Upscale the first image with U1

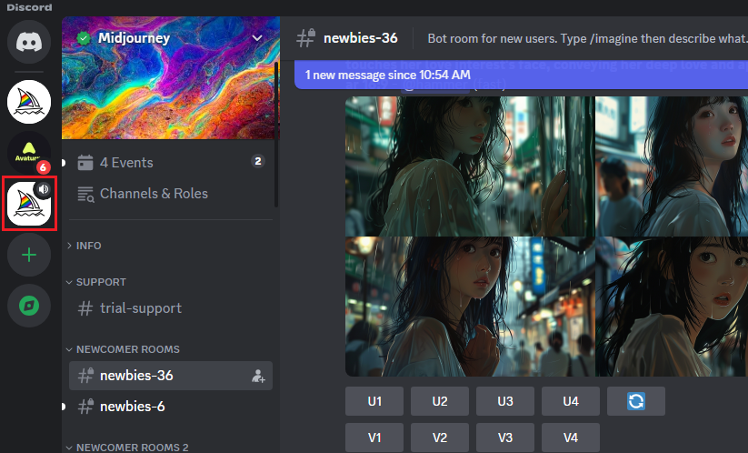tap(374, 401)
